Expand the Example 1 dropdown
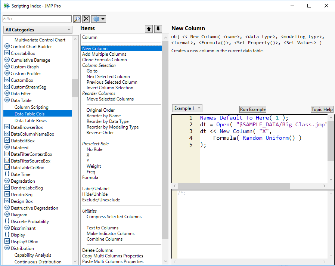Screen dimensions: 335x266 pos(187,108)
